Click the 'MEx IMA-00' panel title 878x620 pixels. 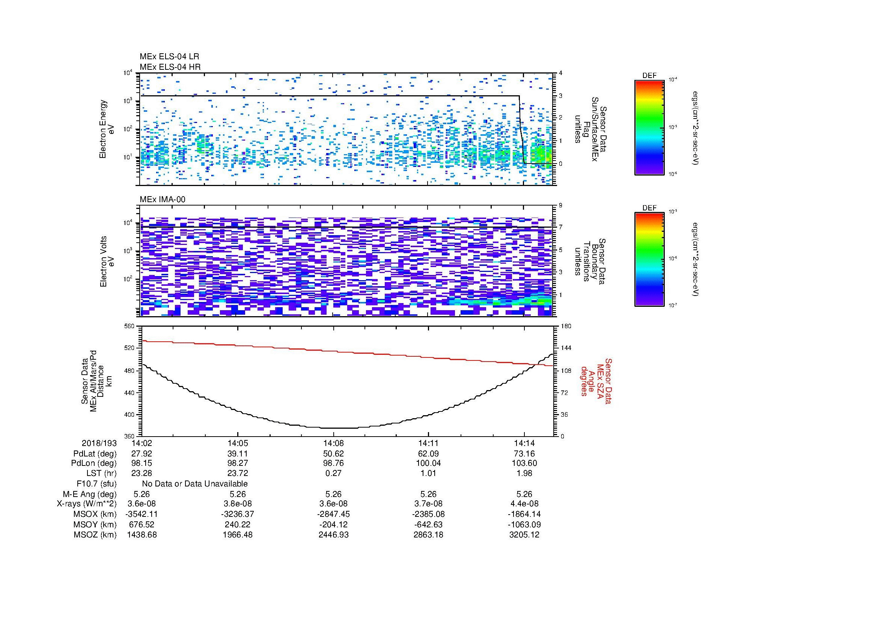coord(162,200)
